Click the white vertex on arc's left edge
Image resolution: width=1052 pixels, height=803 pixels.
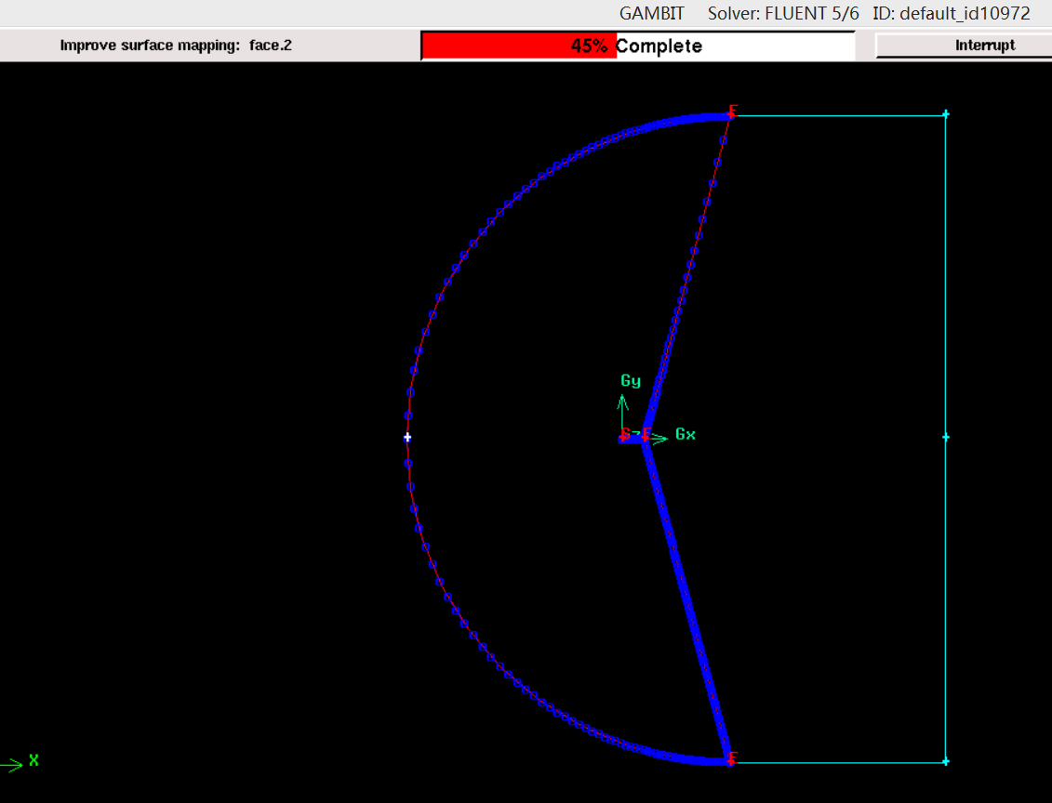(407, 437)
